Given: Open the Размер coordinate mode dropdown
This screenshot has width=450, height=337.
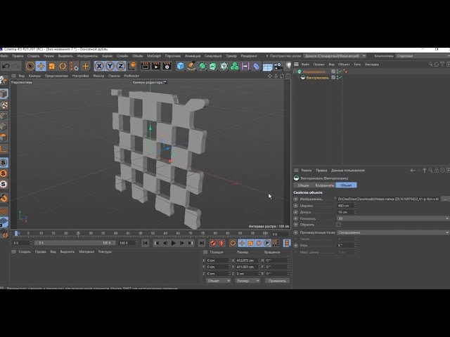Looking at the screenshot, I should point(247,281).
